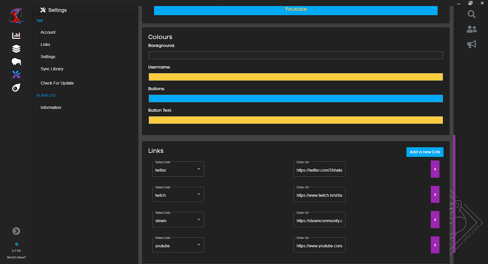This screenshot has width=488, height=264.
Task: Click the steamcommunity URL input field
Action: pyautogui.click(x=319, y=220)
